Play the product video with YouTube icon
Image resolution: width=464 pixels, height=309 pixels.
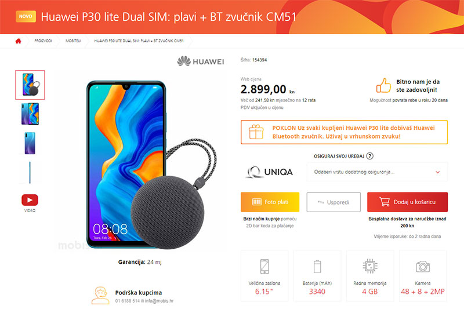click(30, 200)
